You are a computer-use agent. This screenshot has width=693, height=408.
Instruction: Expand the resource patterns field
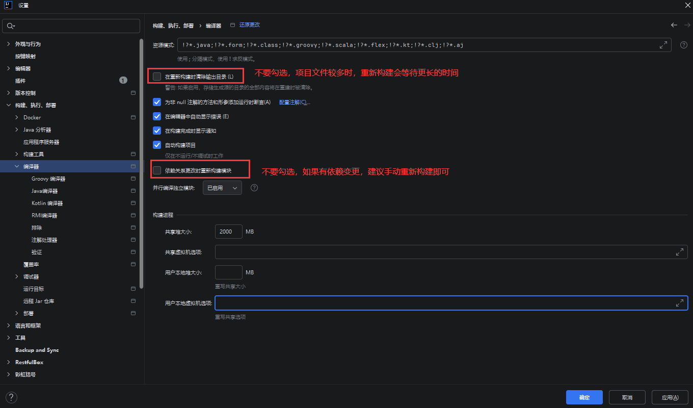(663, 45)
